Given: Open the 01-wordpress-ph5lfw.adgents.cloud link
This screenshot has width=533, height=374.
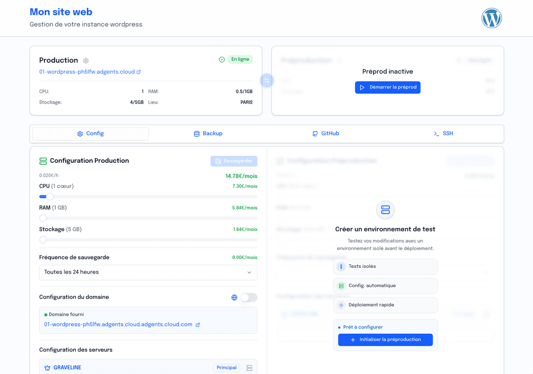Looking at the screenshot, I should [86, 72].
